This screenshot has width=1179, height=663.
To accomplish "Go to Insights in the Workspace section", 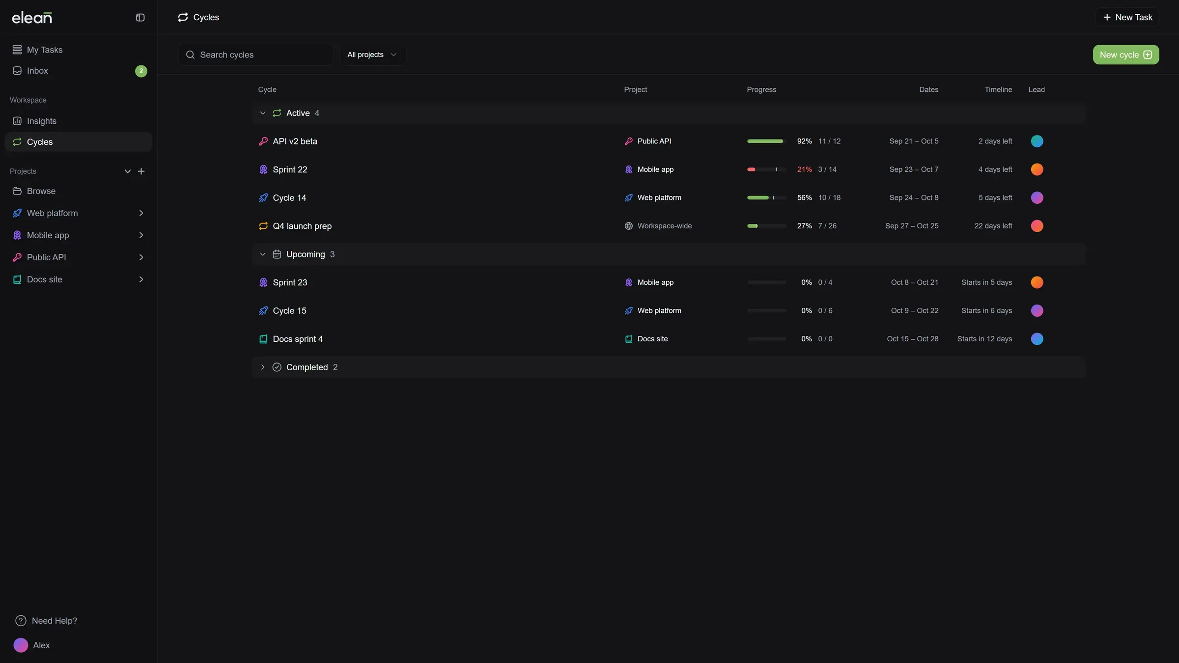I will (x=79, y=121).
